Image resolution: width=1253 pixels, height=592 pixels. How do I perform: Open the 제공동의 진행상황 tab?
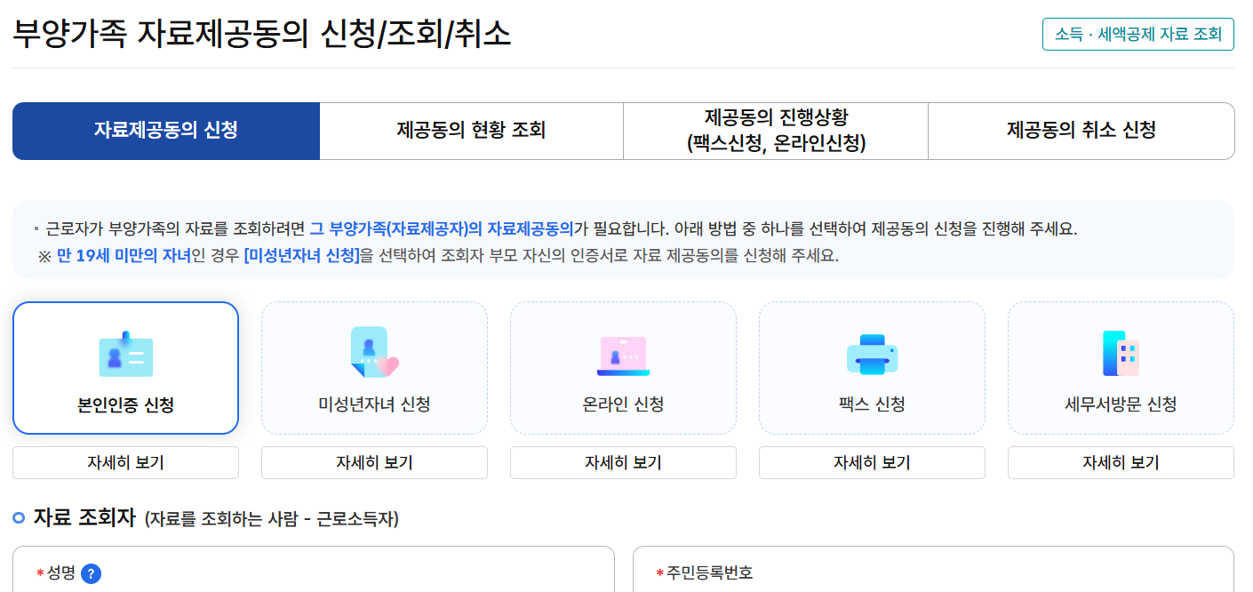[774, 131]
